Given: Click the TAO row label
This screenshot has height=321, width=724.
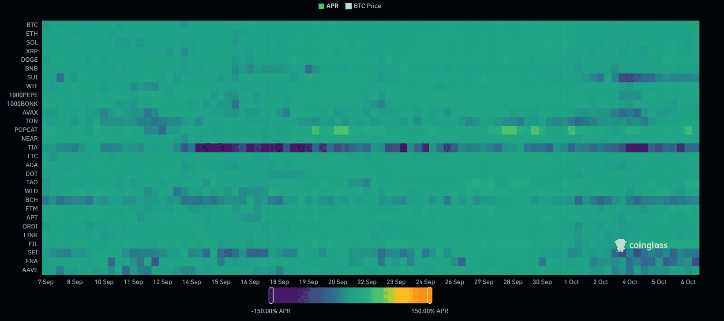Looking at the screenshot, I should point(32,182).
